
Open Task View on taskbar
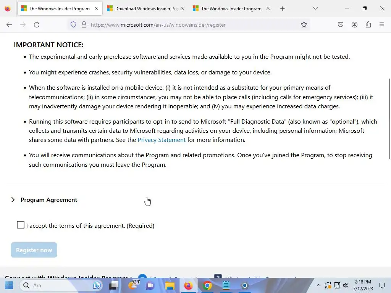pyautogui.click(x=114, y=285)
